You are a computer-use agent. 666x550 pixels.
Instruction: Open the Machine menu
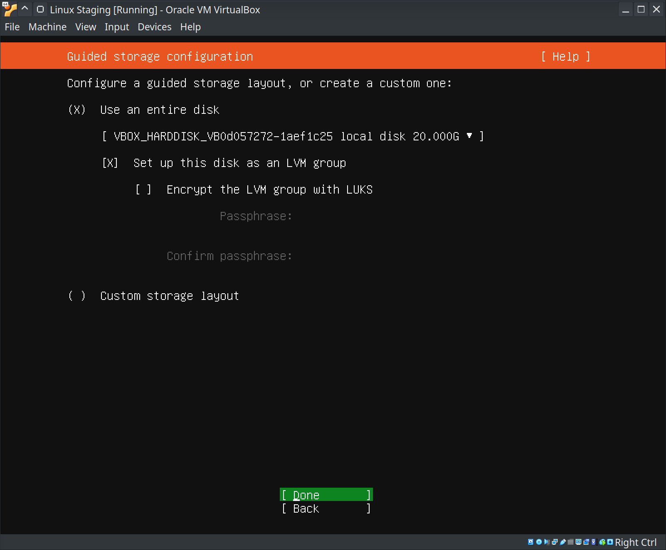tap(47, 27)
